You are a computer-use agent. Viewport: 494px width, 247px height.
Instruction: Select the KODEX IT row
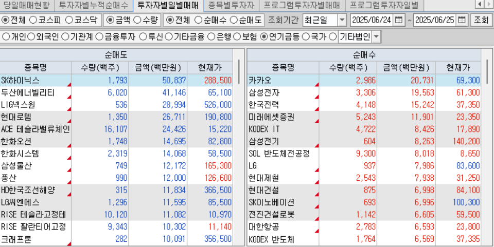tap(364, 129)
